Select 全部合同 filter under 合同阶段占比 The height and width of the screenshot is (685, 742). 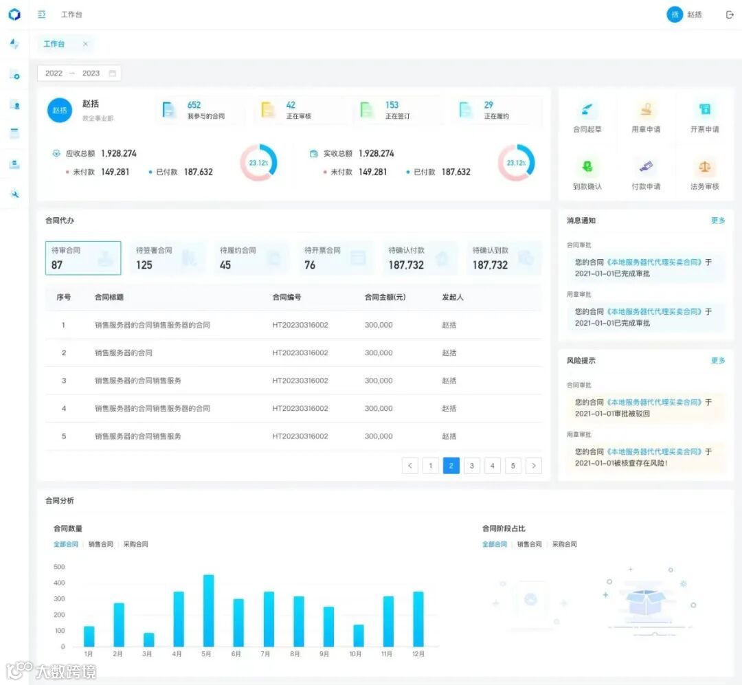click(495, 544)
